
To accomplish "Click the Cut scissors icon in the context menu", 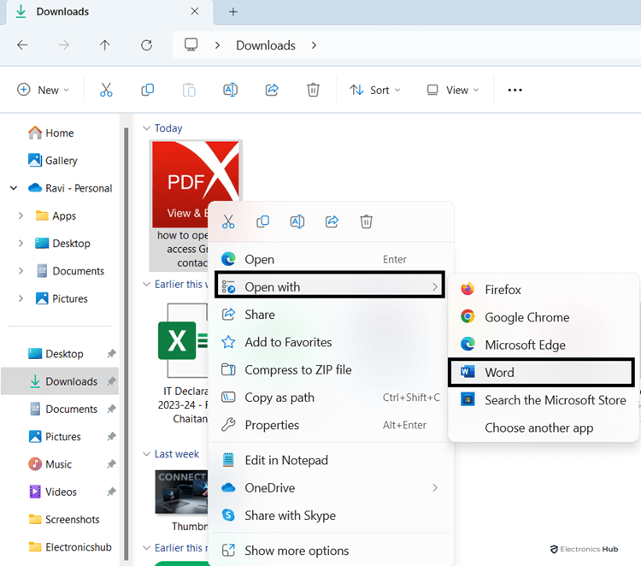I will click(x=228, y=221).
